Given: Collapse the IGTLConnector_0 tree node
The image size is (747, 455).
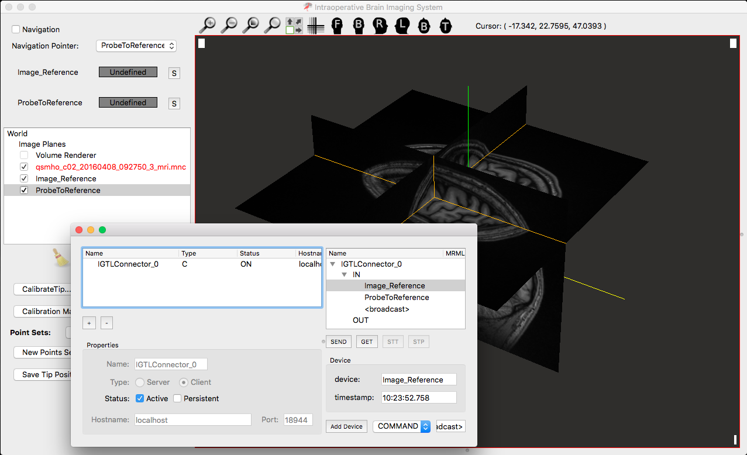Looking at the screenshot, I should point(333,264).
